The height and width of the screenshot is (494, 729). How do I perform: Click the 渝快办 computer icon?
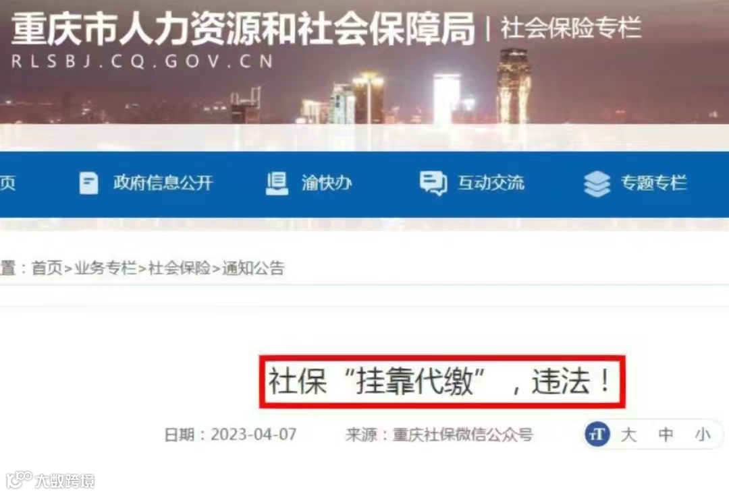point(277,183)
